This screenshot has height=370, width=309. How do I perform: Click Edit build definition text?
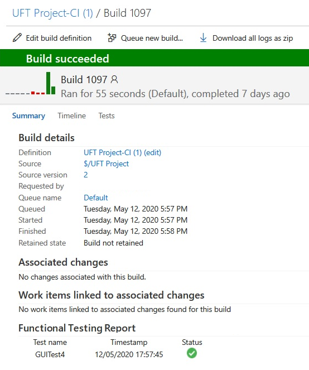pyautogui.click(x=59, y=38)
